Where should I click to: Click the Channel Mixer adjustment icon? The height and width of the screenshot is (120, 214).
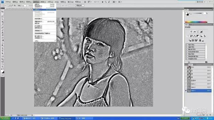[x=204, y=36]
